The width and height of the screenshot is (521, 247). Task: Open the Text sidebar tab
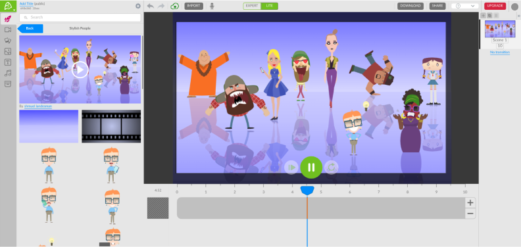click(x=8, y=62)
